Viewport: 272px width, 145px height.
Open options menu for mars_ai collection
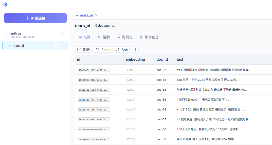(x=63, y=45)
